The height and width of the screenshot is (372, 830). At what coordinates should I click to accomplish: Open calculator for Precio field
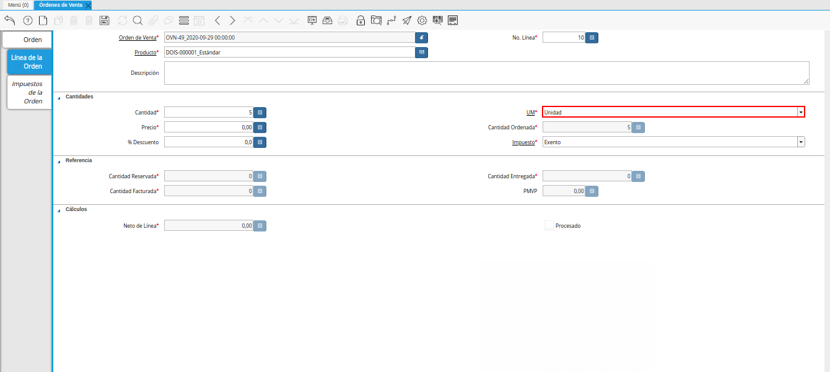coord(260,128)
